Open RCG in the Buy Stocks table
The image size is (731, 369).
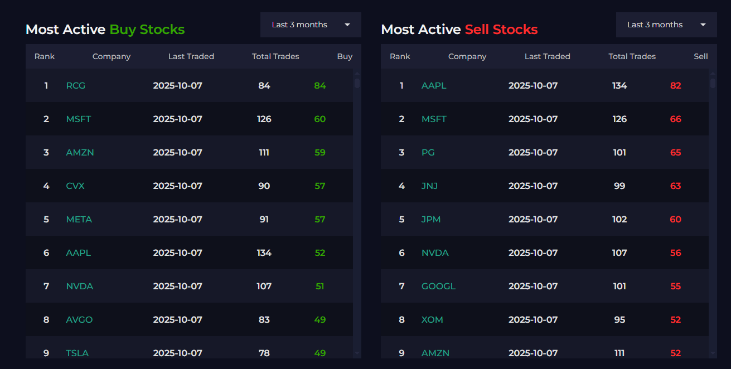(76, 86)
